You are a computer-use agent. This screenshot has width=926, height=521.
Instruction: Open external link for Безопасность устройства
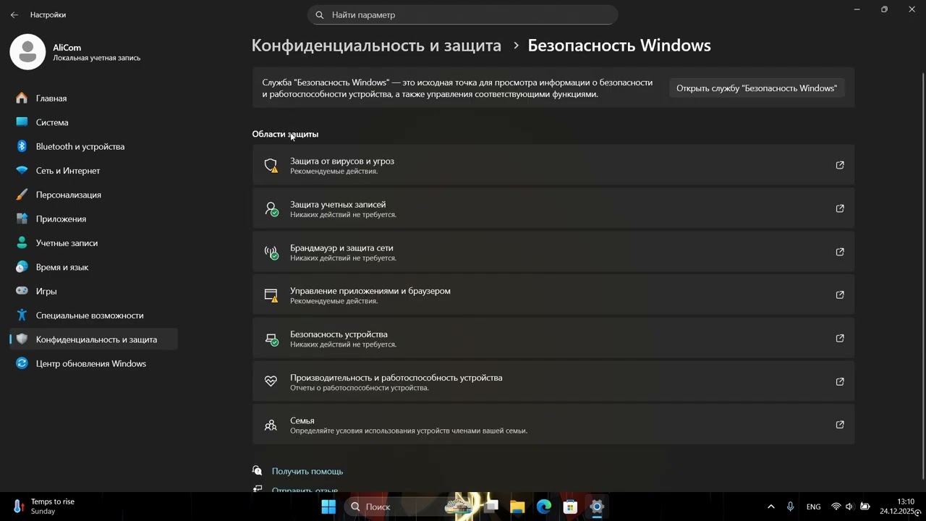pos(840,338)
